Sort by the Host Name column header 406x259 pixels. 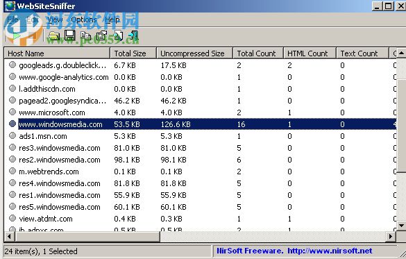coord(57,53)
